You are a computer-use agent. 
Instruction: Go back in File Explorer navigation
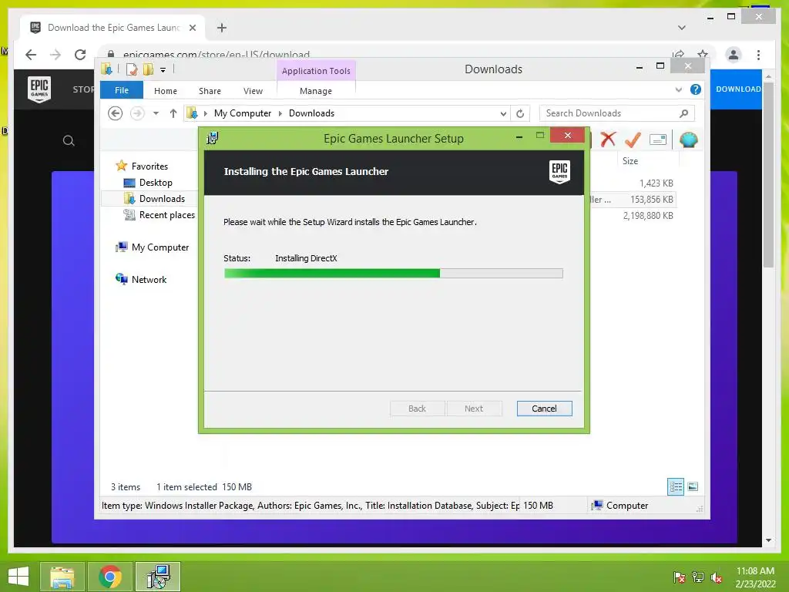116,113
